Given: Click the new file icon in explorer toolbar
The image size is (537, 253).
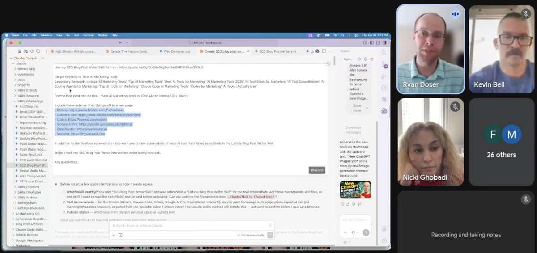Looking at the screenshot, I should 21,51.
